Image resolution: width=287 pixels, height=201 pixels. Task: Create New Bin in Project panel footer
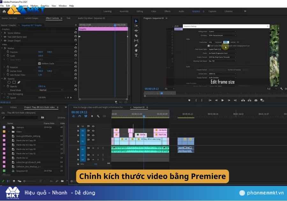coord(62,181)
